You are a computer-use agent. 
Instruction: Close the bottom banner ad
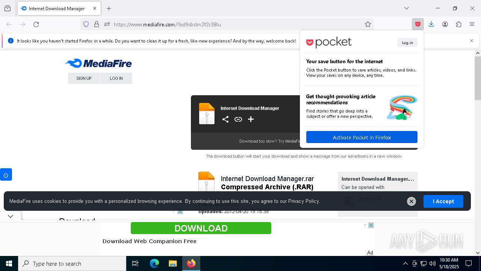[x=371, y=225]
